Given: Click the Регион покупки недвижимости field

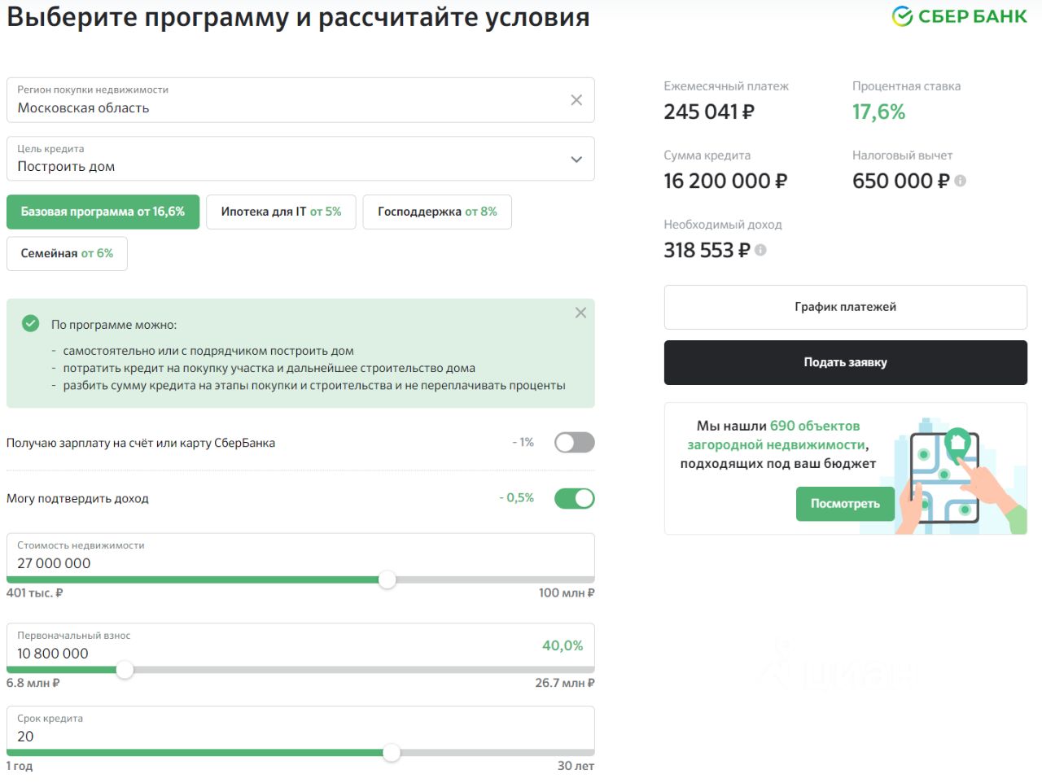Looking at the screenshot, I should click(300, 100).
